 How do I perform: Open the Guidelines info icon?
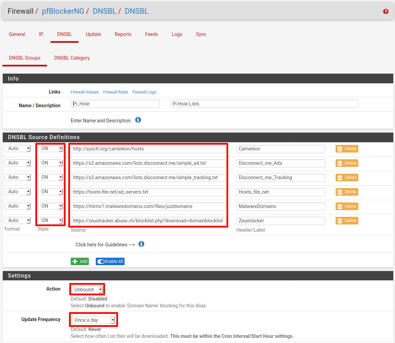pyautogui.click(x=141, y=244)
